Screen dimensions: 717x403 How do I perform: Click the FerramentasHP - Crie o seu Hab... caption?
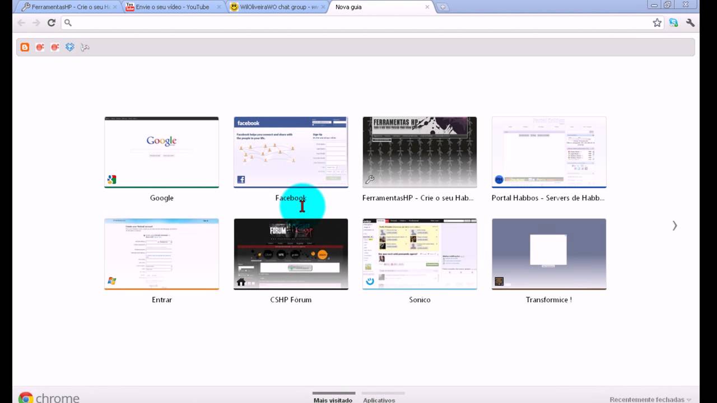pos(418,198)
